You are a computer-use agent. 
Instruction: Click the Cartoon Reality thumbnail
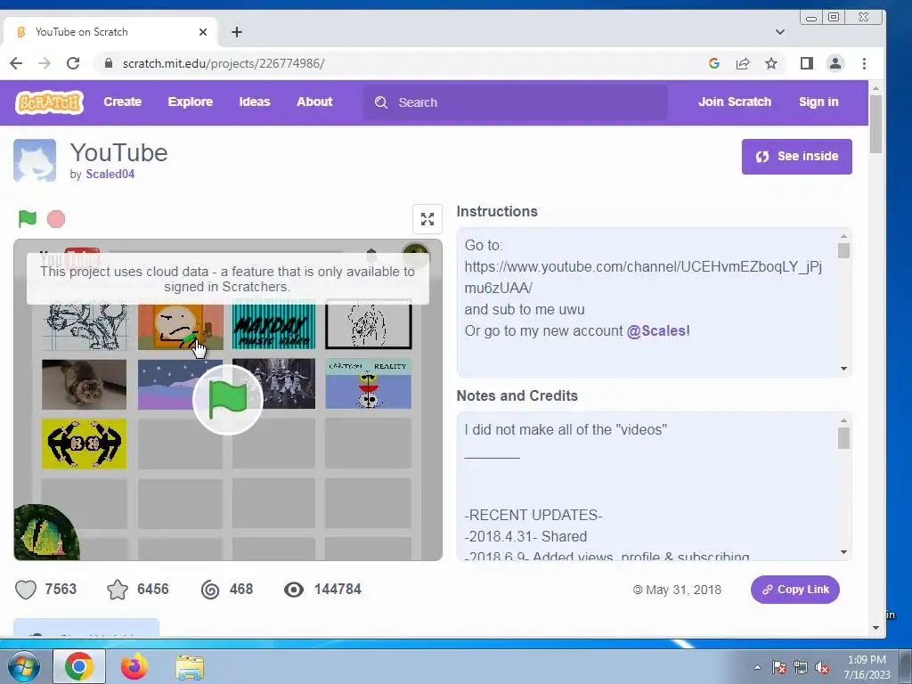pyautogui.click(x=368, y=384)
